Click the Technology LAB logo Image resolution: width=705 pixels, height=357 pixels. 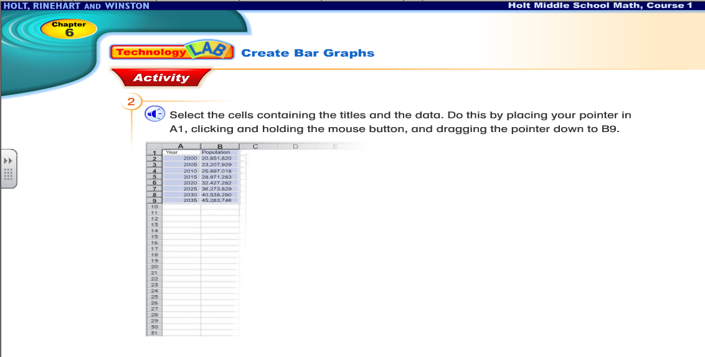(x=172, y=52)
